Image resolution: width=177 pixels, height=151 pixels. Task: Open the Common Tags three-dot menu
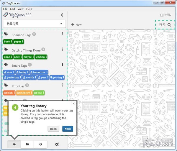coord(62,34)
